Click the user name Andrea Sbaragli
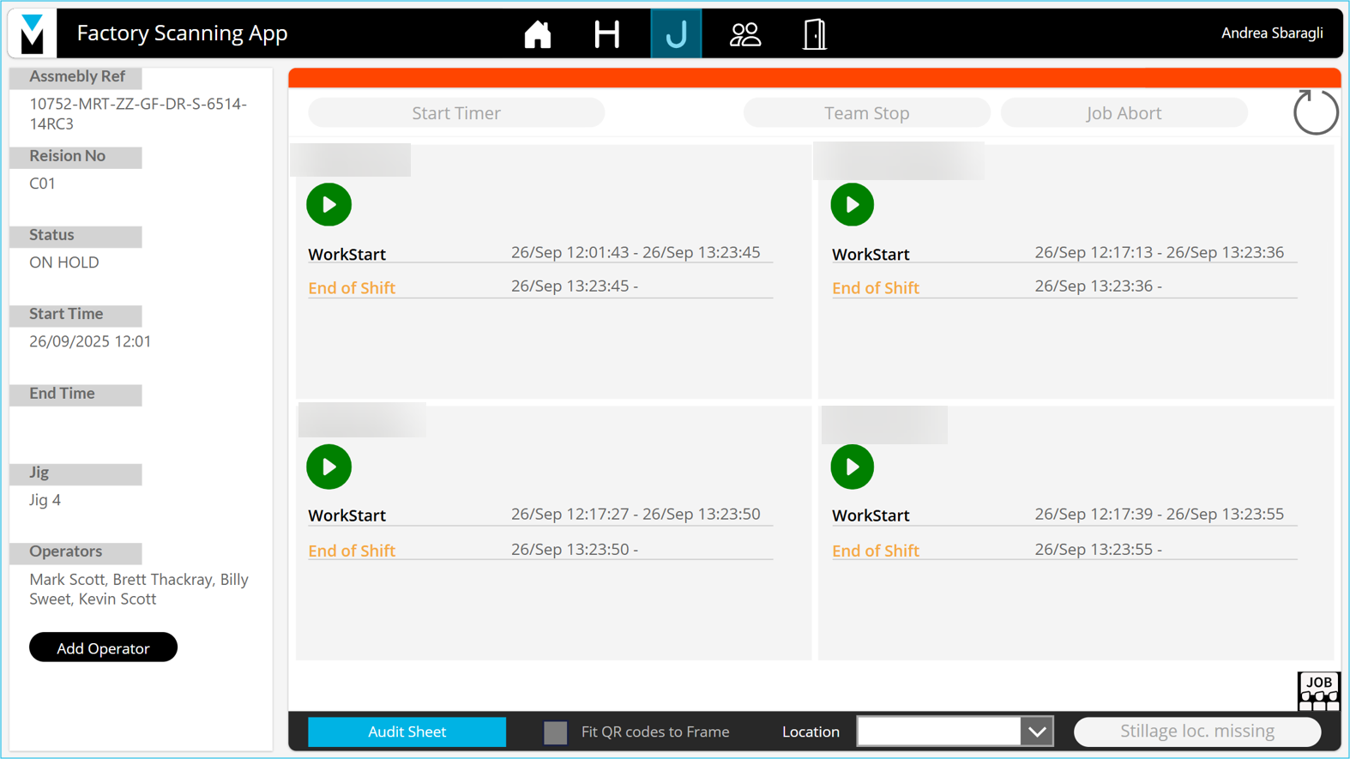 (1272, 33)
